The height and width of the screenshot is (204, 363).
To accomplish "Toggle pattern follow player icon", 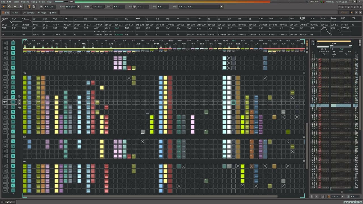I will 29,7.
